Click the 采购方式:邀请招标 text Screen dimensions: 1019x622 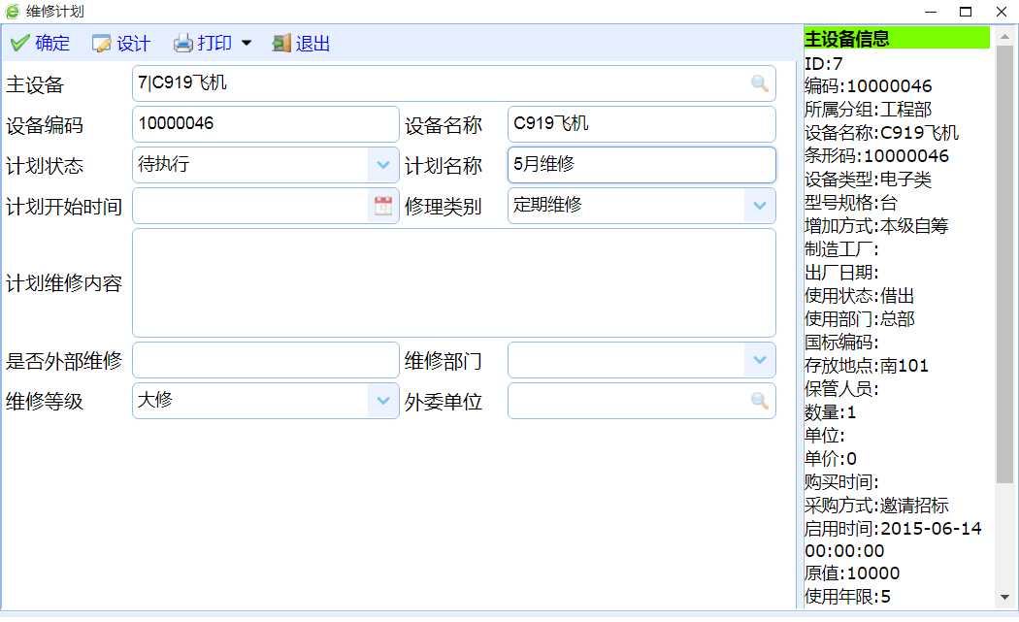coord(876,505)
